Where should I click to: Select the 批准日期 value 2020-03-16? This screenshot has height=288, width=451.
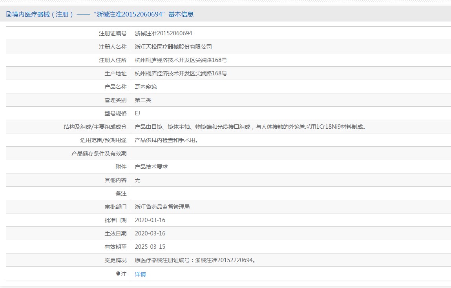tap(150, 220)
